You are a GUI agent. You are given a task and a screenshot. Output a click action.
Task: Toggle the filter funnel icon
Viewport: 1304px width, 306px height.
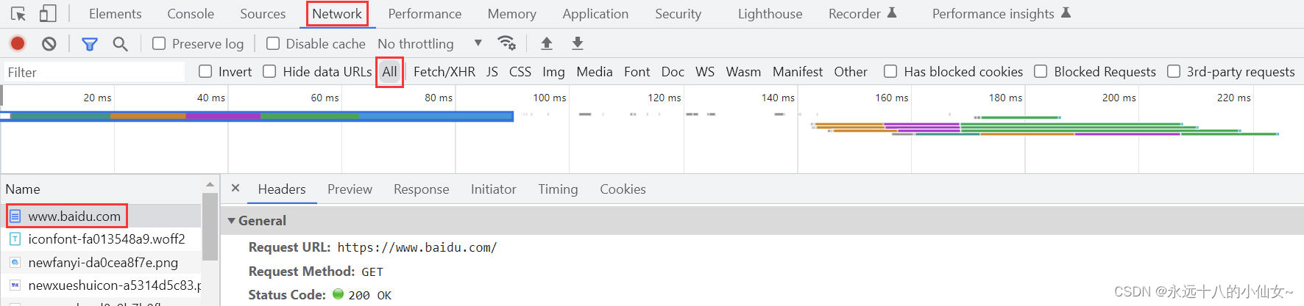click(x=90, y=44)
